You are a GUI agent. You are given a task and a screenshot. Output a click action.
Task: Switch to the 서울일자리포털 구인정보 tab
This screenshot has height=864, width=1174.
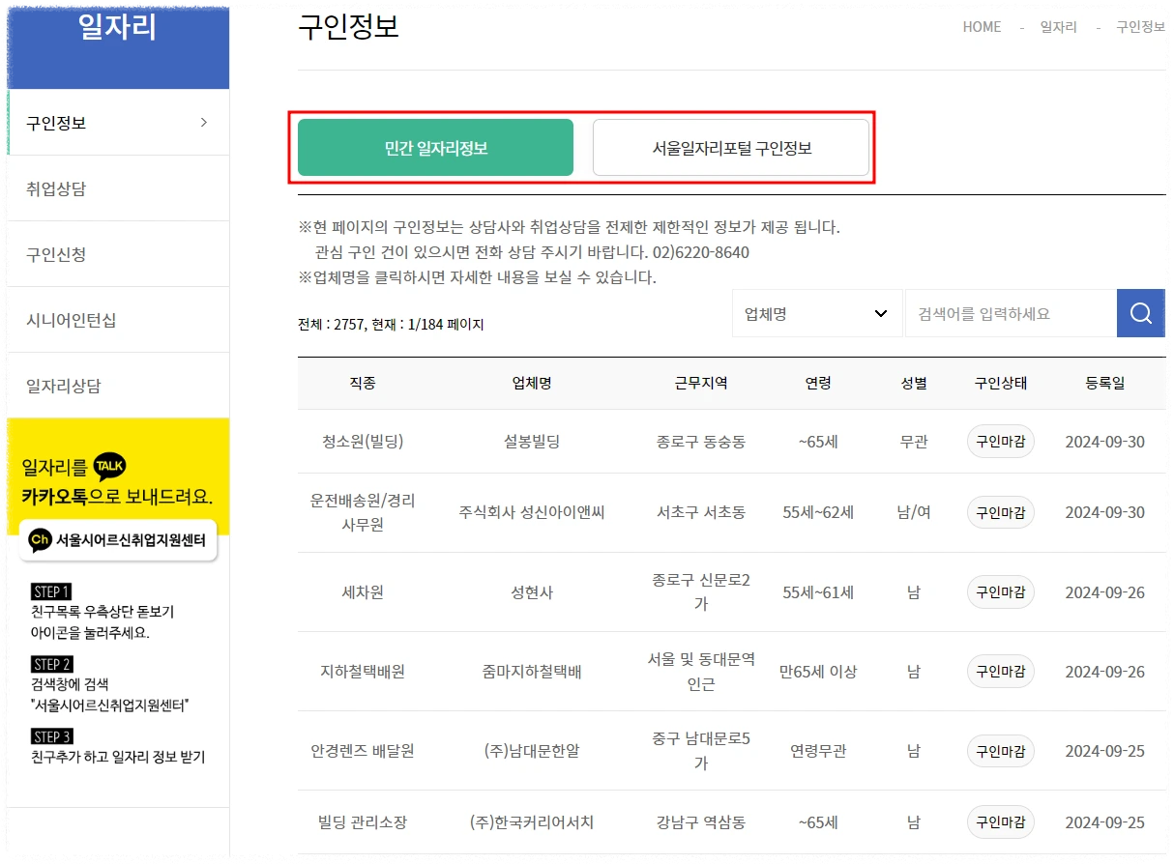pyautogui.click(x=732, y=147)
